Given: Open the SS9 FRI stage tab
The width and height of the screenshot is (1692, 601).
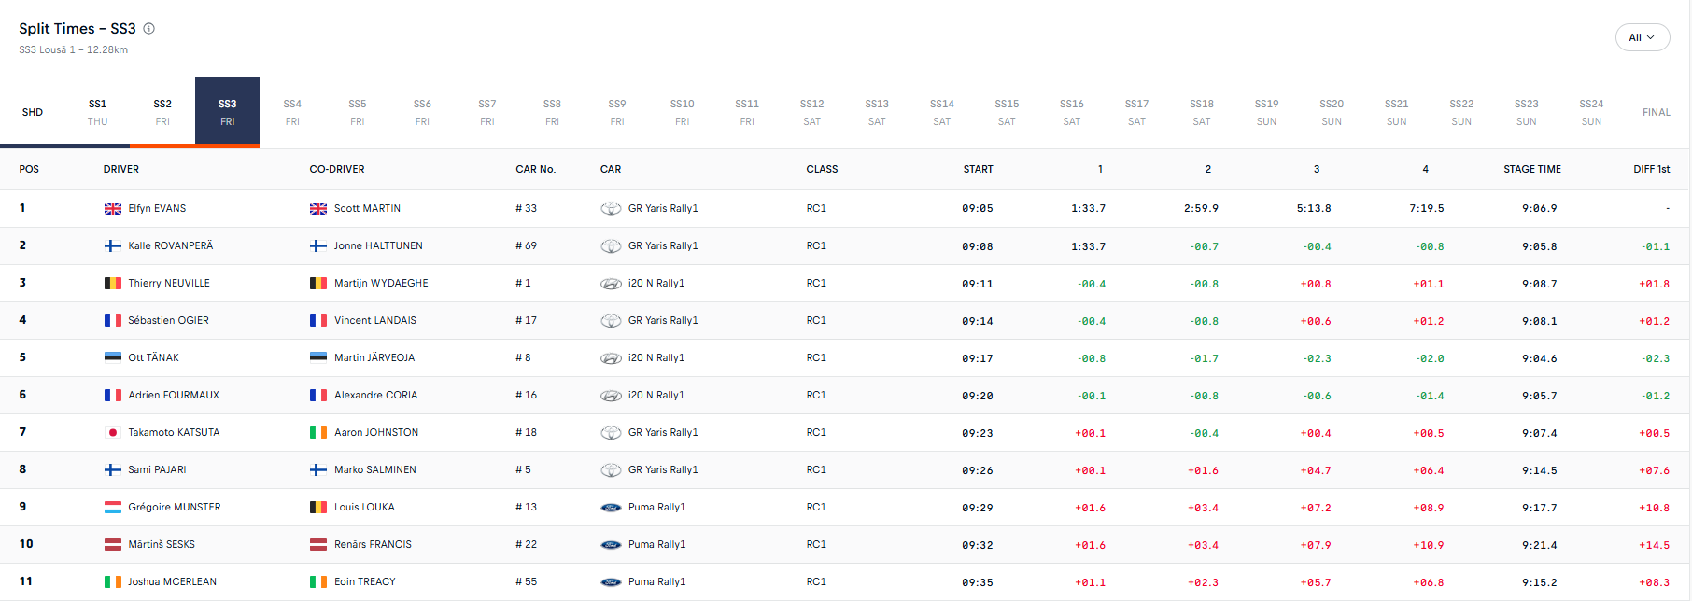Looking at the screenshot, I should 617,112.
